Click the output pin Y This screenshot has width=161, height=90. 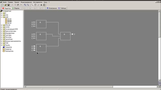click(x=72, y=34)
